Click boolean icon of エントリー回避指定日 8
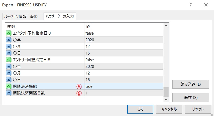 point(9,60)
